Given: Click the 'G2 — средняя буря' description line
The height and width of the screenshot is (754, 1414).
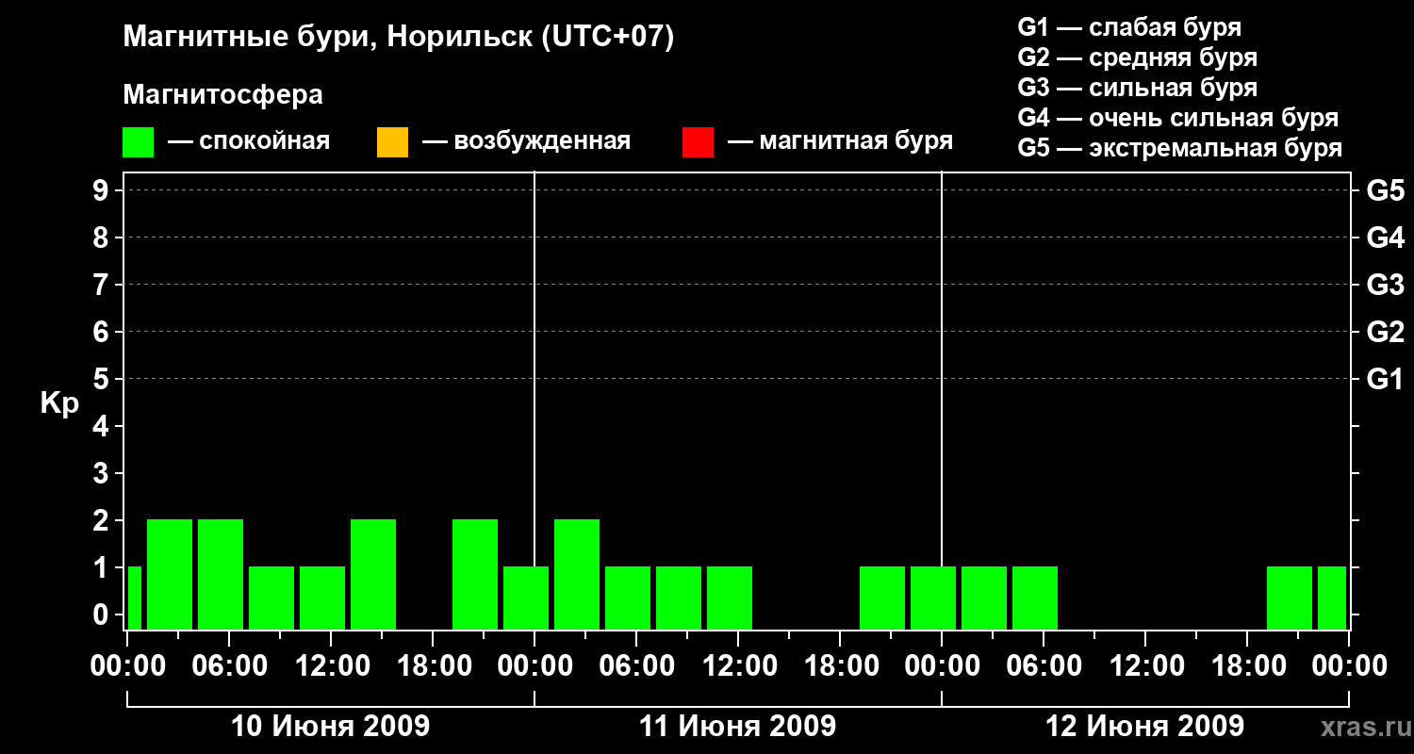Looking at the screenshot, I should pos(1137,57).
